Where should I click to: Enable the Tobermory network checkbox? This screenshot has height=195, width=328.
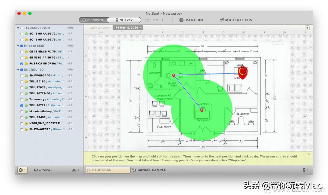point(22,100)
